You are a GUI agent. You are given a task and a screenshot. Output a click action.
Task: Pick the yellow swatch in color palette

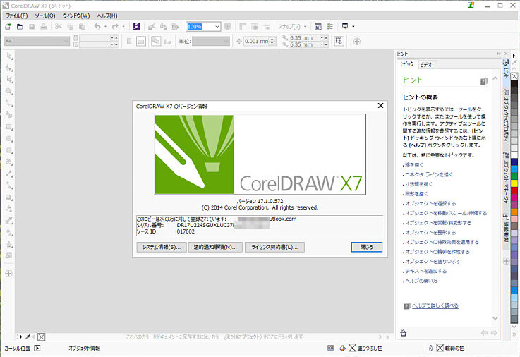(x=514, y=183)
